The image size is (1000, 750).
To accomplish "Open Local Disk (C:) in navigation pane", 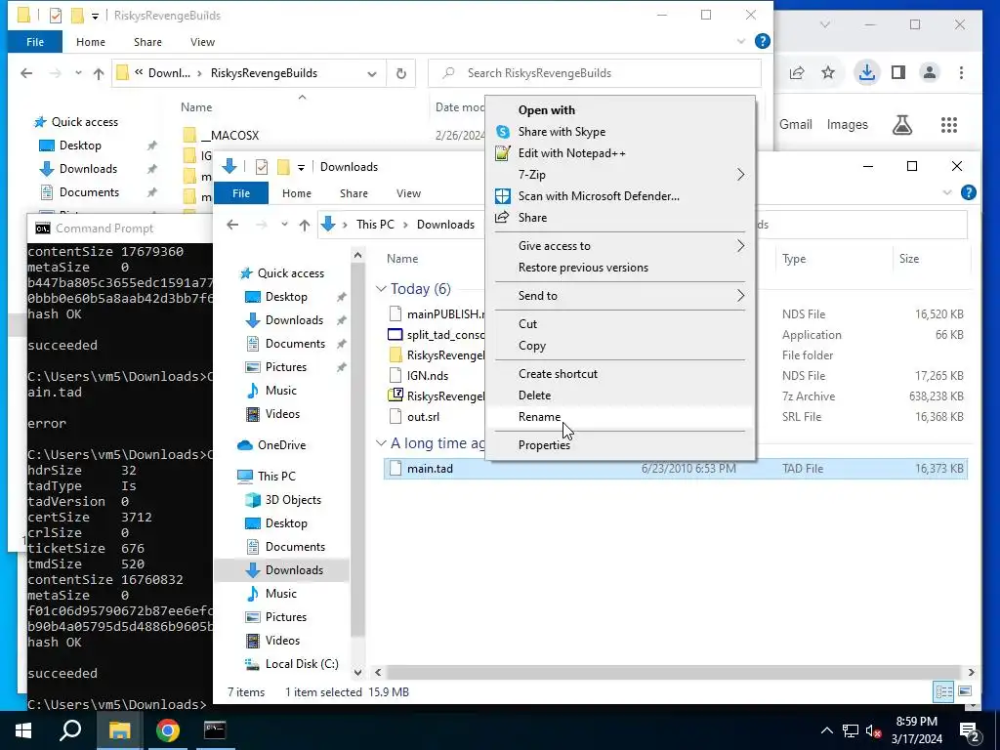I will coord(302,664).
